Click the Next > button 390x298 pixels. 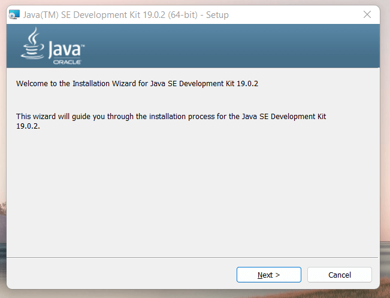coord(268,275)
